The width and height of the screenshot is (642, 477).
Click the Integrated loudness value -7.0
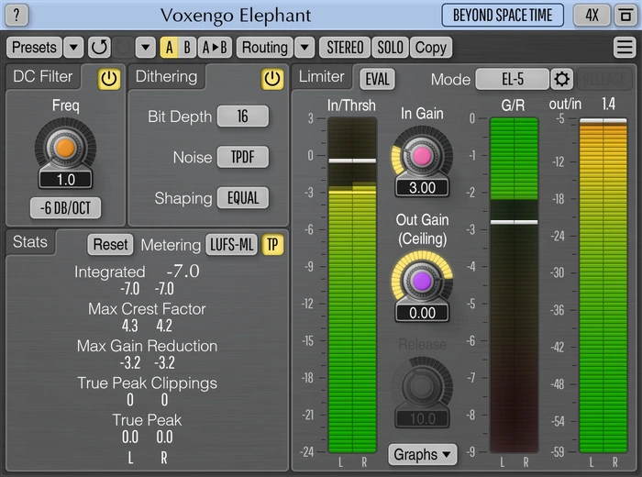tap(183, 272)
